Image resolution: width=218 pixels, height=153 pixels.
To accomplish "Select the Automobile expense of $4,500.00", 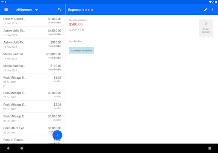I will click(33, 32).
